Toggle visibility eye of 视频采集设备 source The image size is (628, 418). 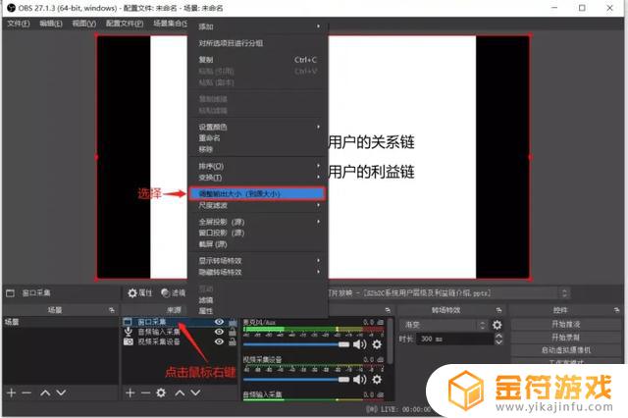pyautogui.click(x=219, y=341)
